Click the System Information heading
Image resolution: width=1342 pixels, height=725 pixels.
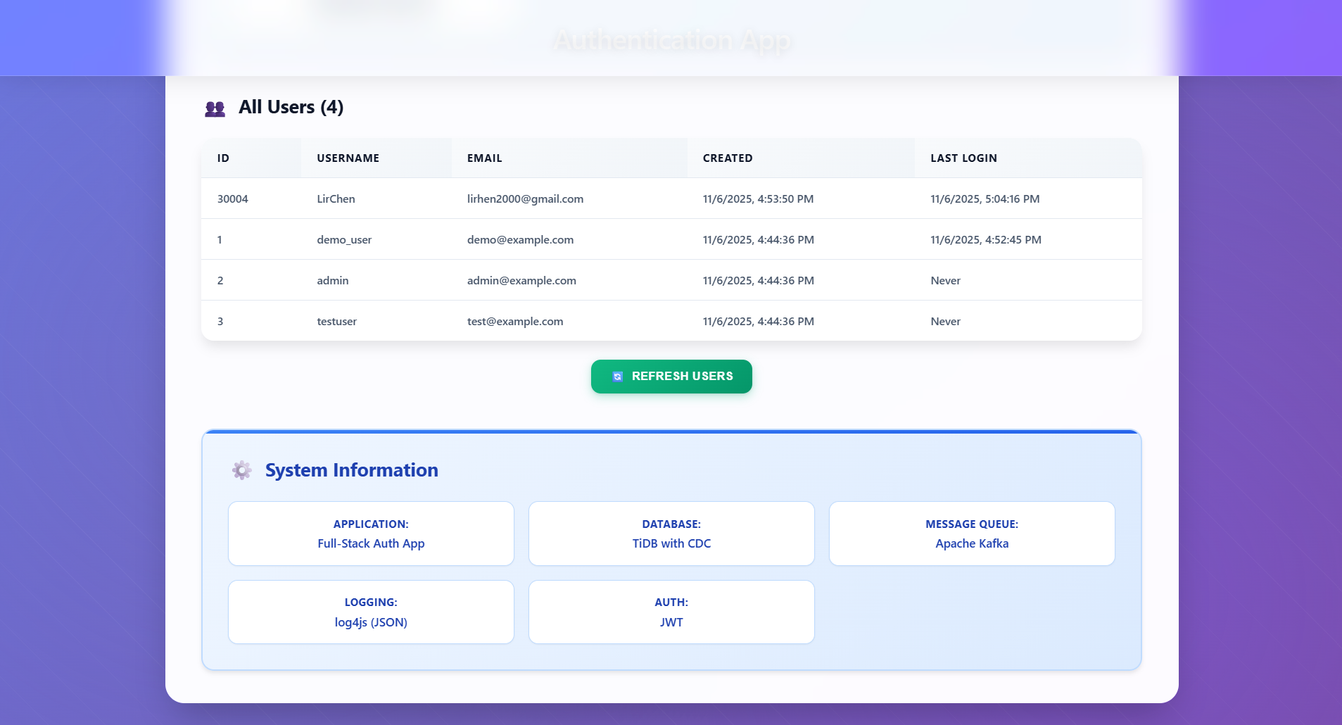[351, 470]
